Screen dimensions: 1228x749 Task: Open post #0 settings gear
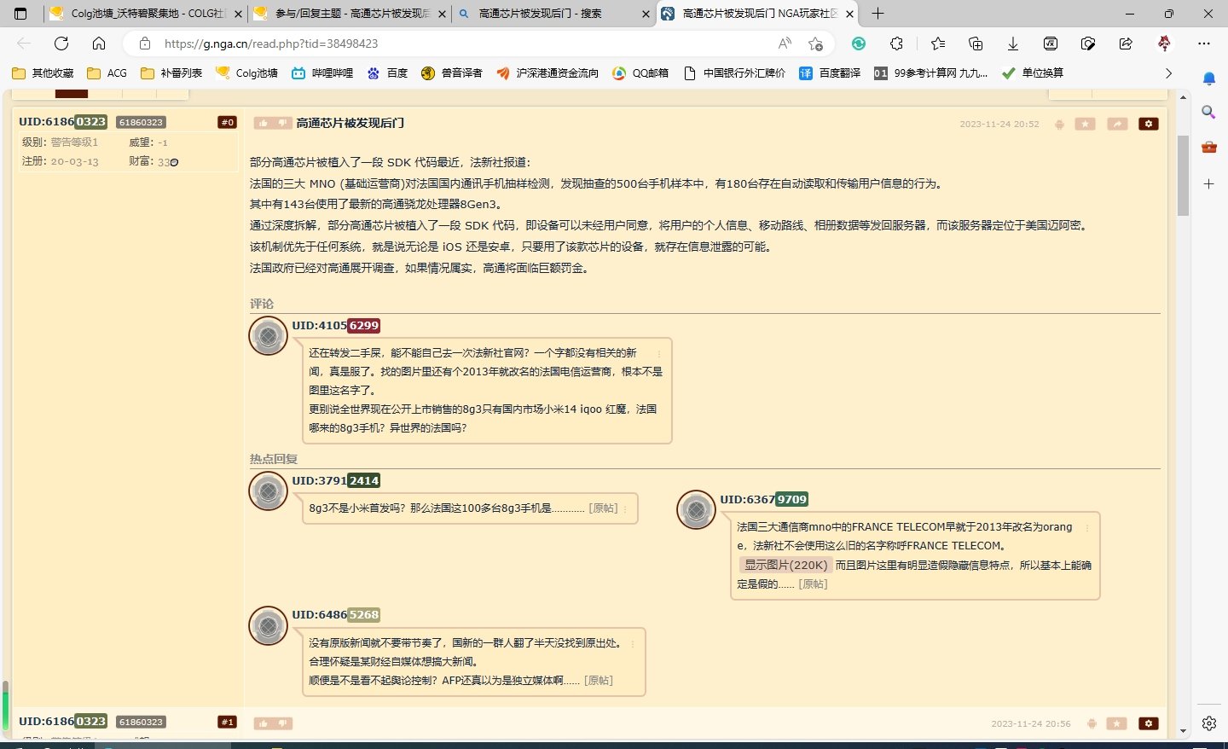[x=1149, y=124]
